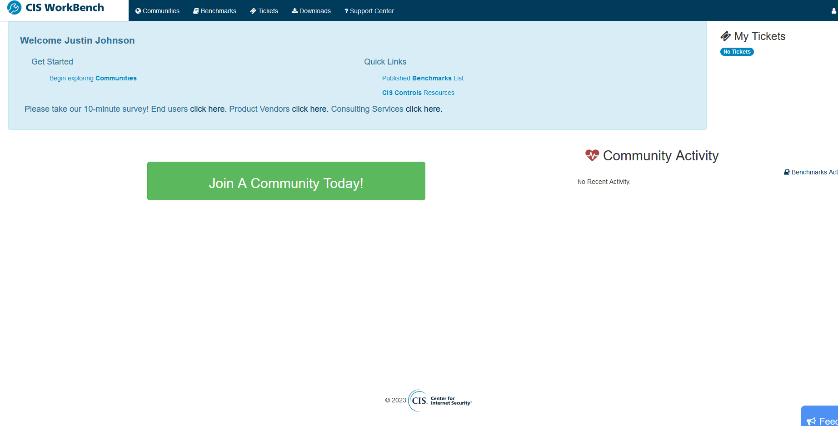The image size is (838, 426).
Task: Click End users survey 'click here'
Action: click(207, 109)
